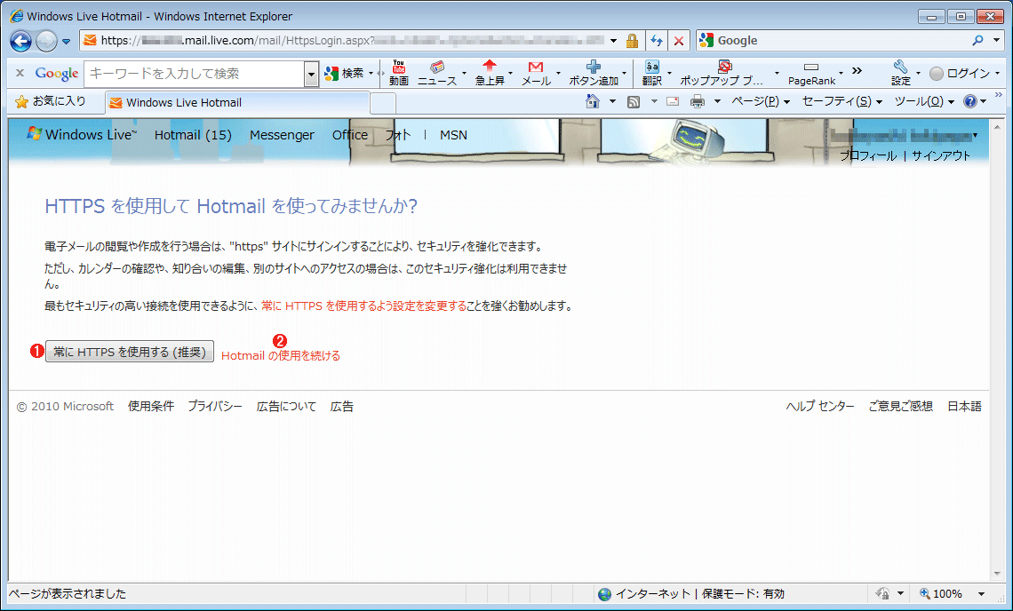Open the 使用条件 footer link
This screenshot has width=1013, height=611.
point(150,406)
